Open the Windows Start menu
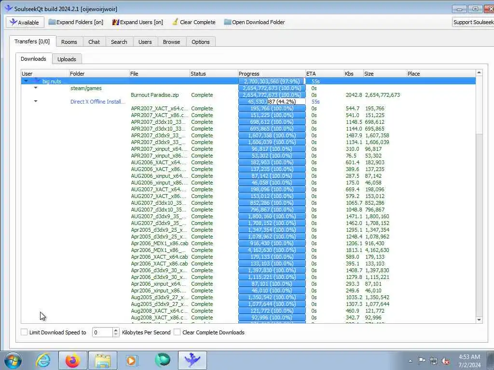 pos(13,360)
